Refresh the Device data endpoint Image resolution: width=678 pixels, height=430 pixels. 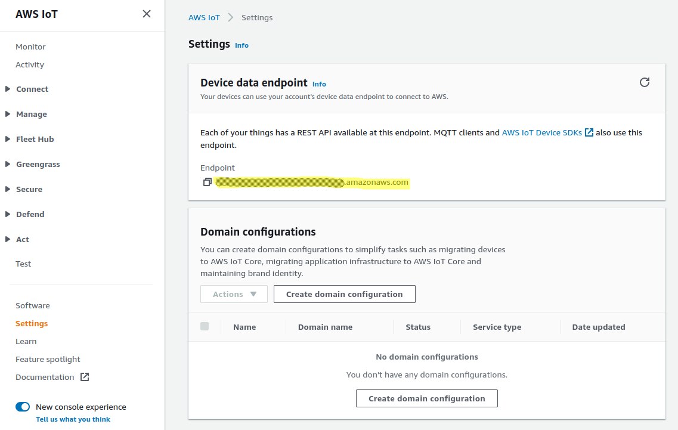(x=645, y=82)
